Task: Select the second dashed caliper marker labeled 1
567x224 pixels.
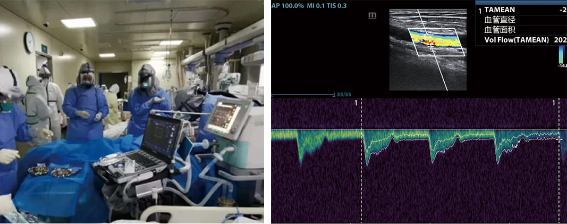Action: 559,161
